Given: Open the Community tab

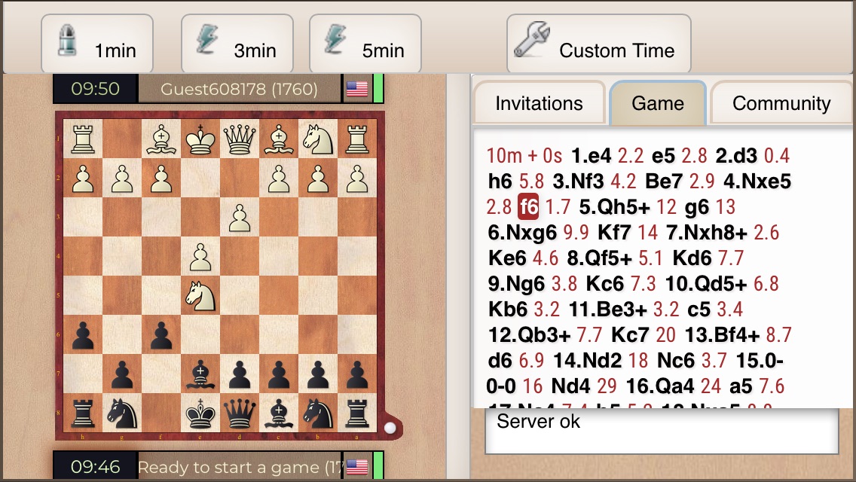Looking at the screenshot, I should pos(781,103).
